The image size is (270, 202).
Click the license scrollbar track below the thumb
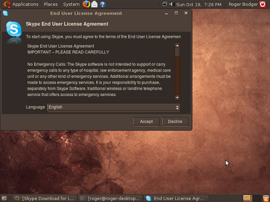pos(177,76)
